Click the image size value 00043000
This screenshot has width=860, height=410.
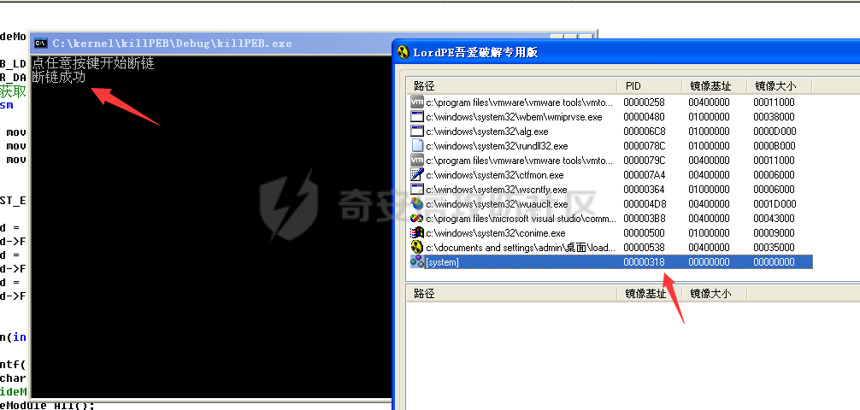point(774,219)
